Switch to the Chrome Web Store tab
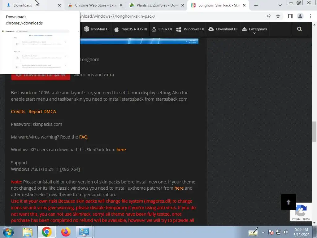 95,5
